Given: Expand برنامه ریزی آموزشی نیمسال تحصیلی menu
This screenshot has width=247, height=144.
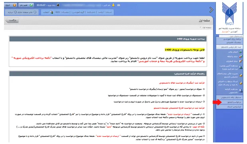Looking at the screenshot, I should [x=229, y=41].
